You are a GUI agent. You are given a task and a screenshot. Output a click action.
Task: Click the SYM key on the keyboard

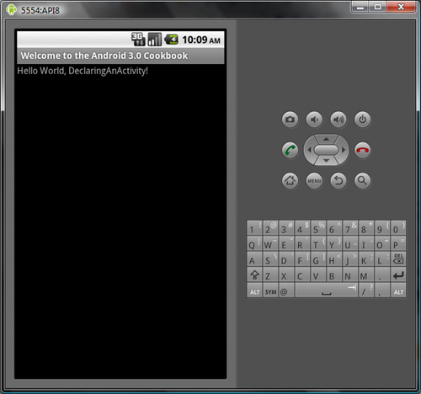click(x=270, y=291)
